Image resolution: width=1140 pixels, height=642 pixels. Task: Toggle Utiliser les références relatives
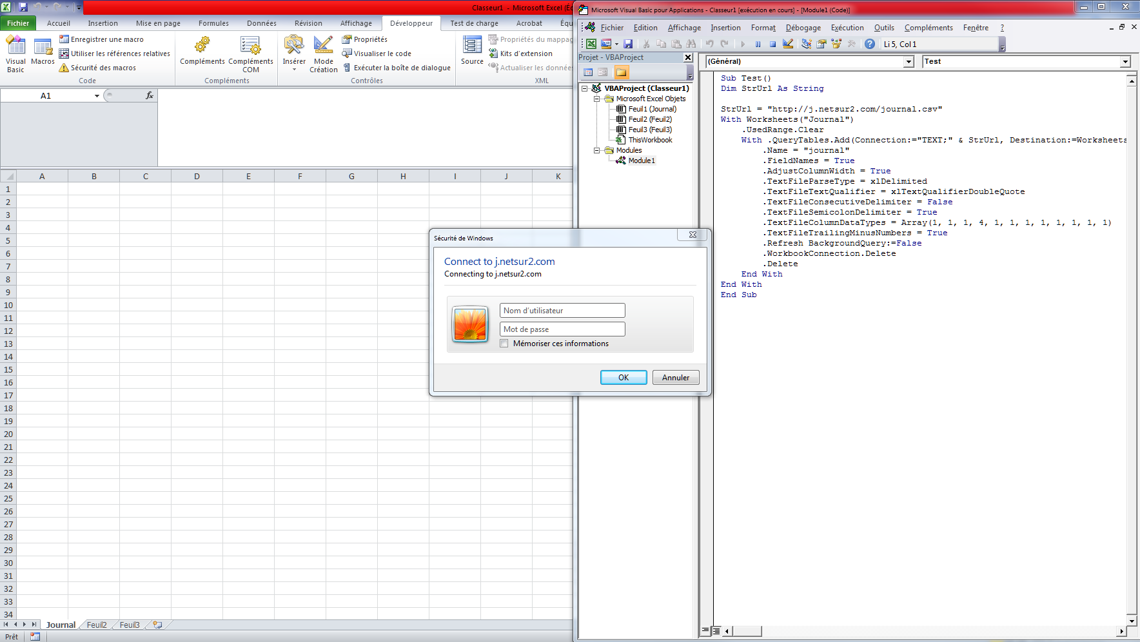(x=114, y=53)
